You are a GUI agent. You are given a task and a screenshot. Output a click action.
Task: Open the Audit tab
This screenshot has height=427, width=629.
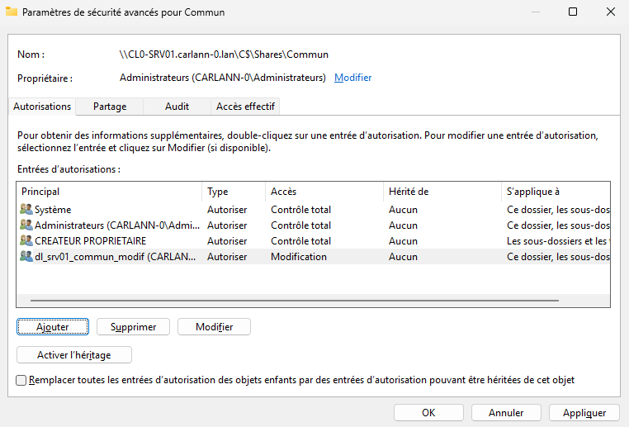tap(177, 107)
